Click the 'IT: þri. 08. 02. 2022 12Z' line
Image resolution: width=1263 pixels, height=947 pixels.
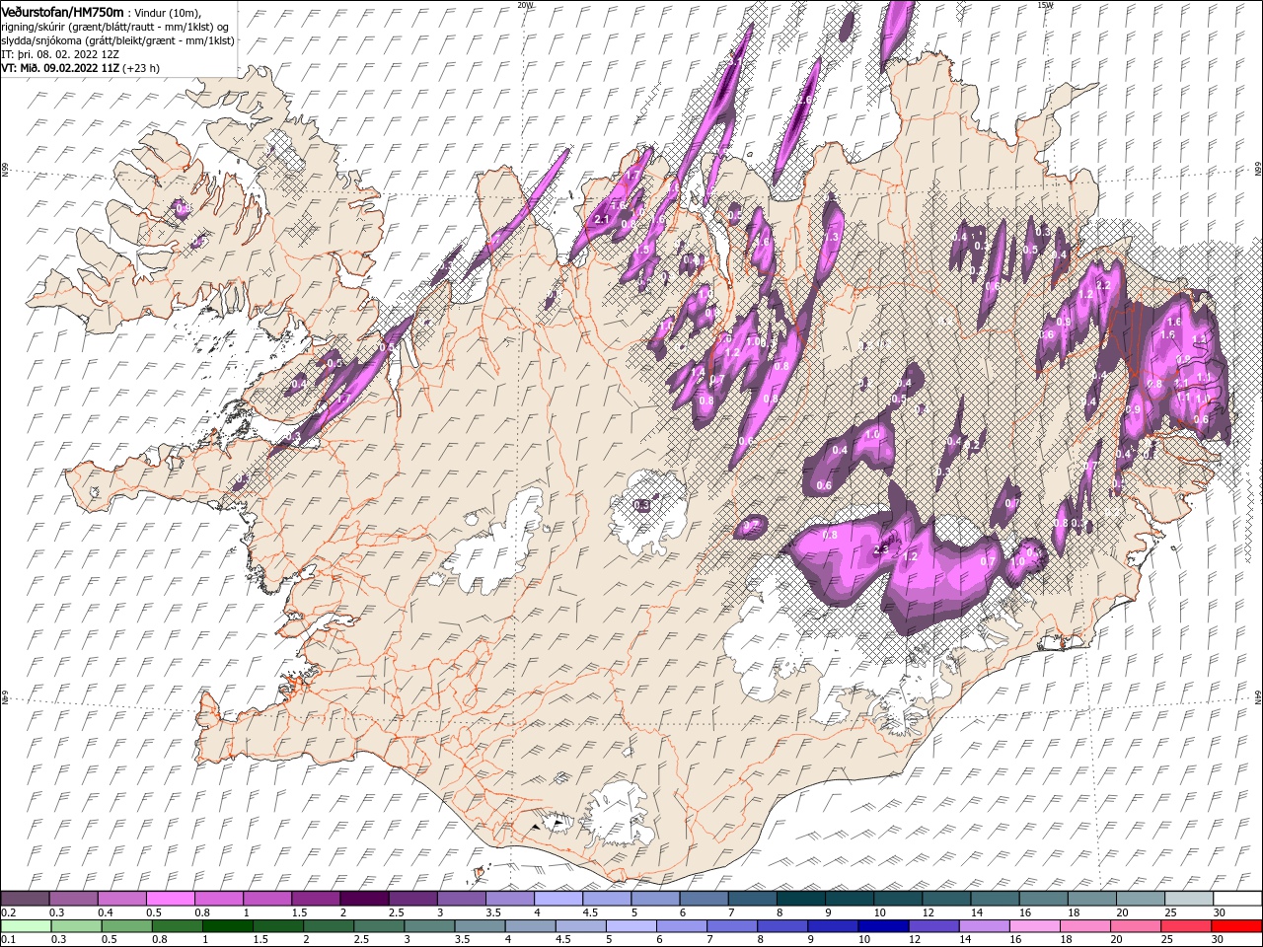point(60,53)
